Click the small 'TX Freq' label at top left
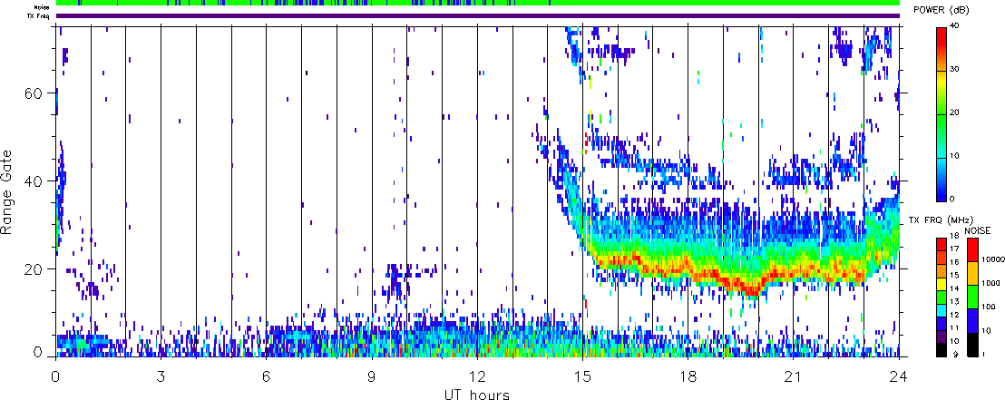 click(36, 15)
